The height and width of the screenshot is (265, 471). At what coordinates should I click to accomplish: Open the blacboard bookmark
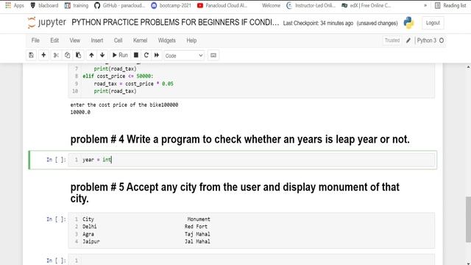[44, 5]
